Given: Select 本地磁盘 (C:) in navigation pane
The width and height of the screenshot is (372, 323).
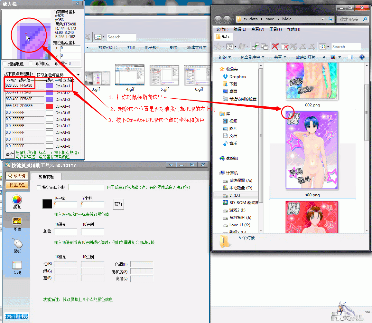Looking at the screenshot, I should (x=237, y=188).
